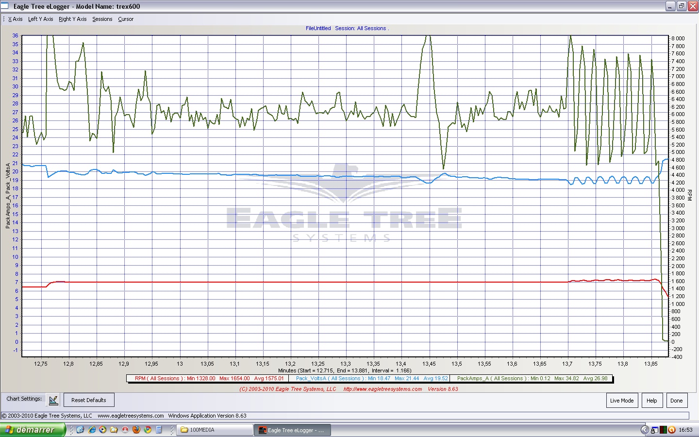Click the PackAmps_A legend entry

pos(532,378)
